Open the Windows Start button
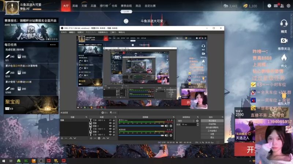Viewport: 293px width, 164px height. point(3,161)
